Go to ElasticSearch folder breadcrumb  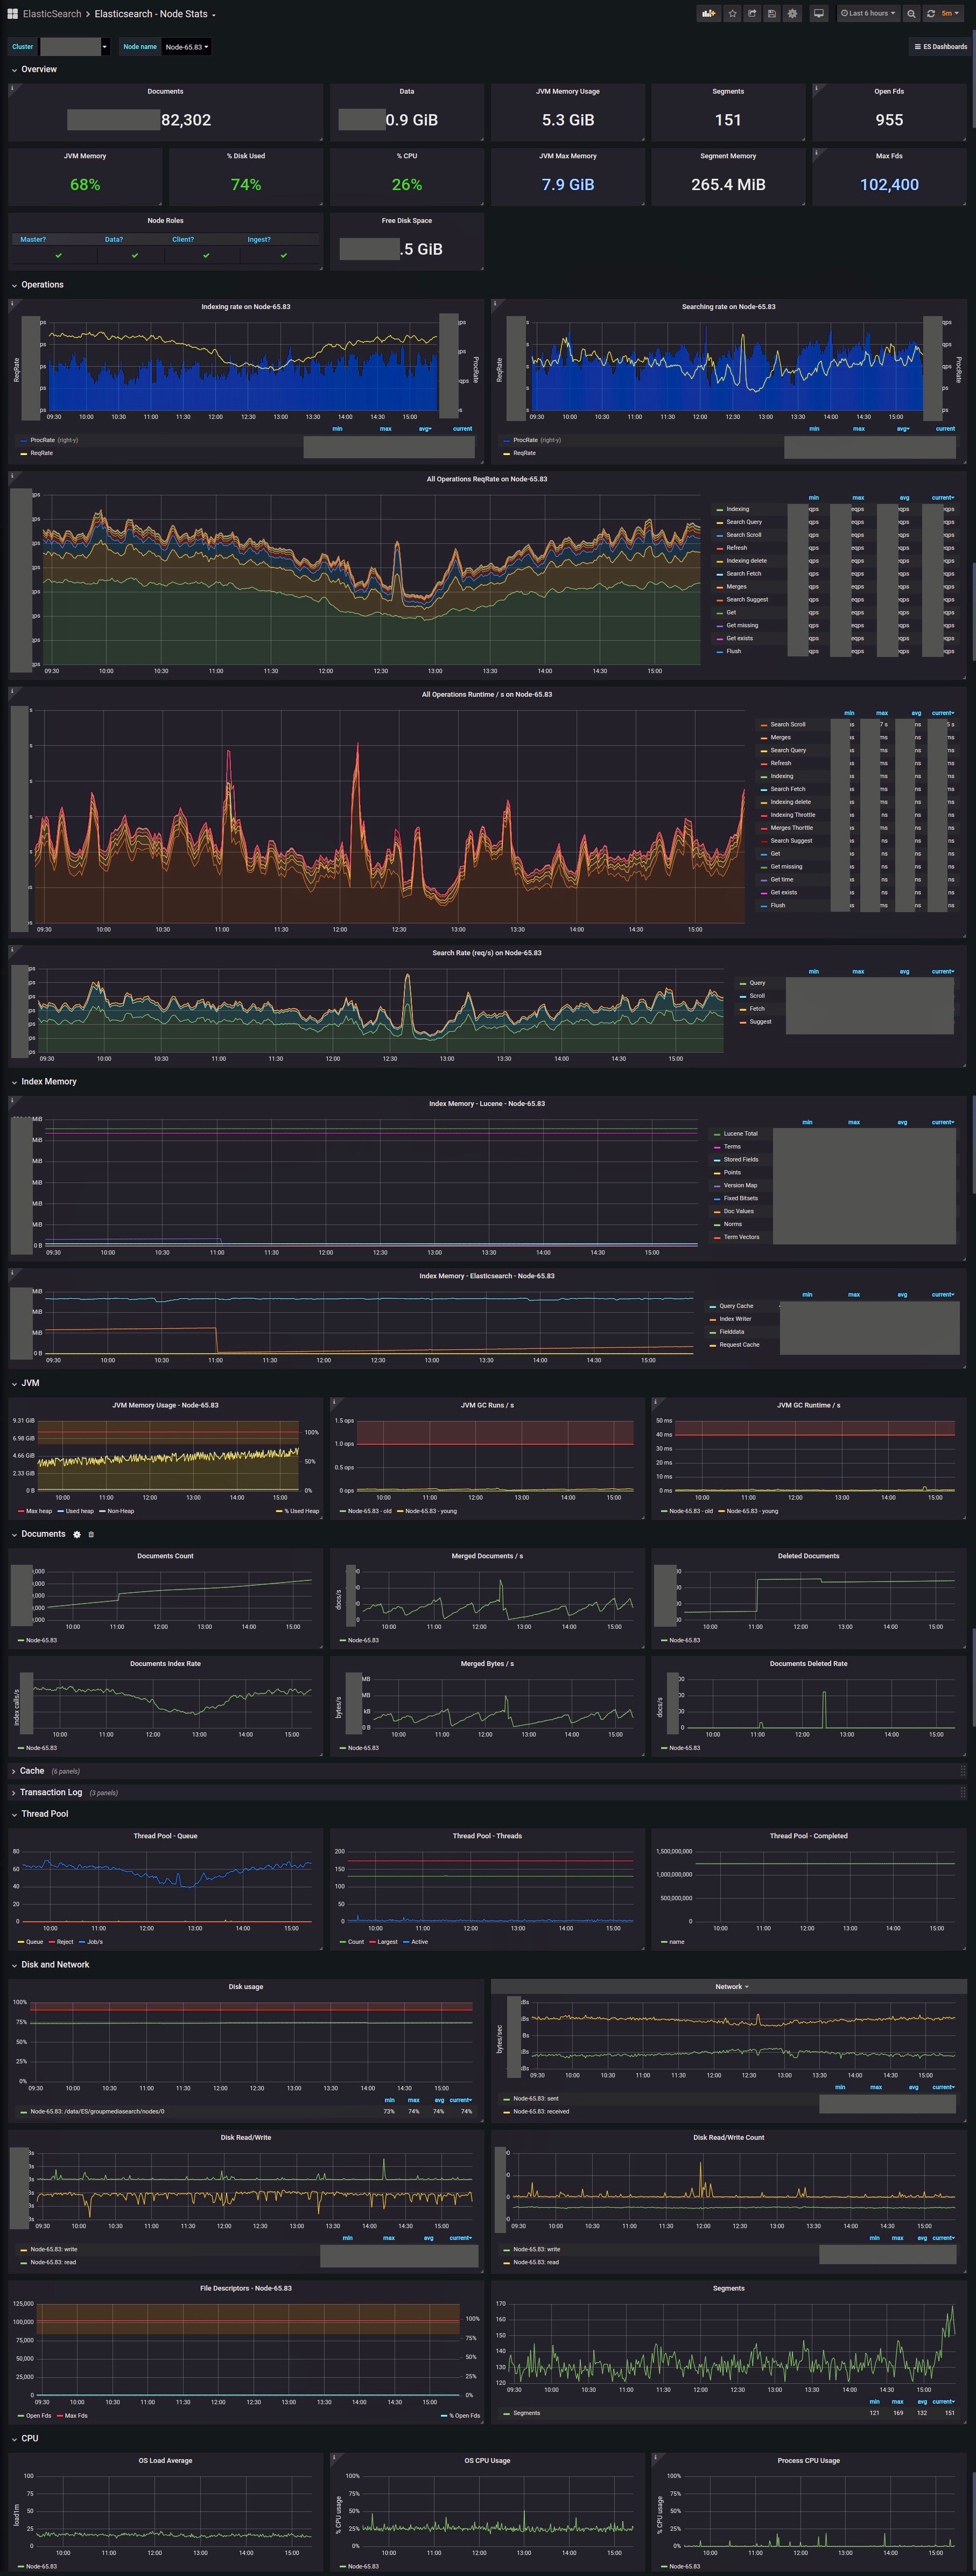52,14
